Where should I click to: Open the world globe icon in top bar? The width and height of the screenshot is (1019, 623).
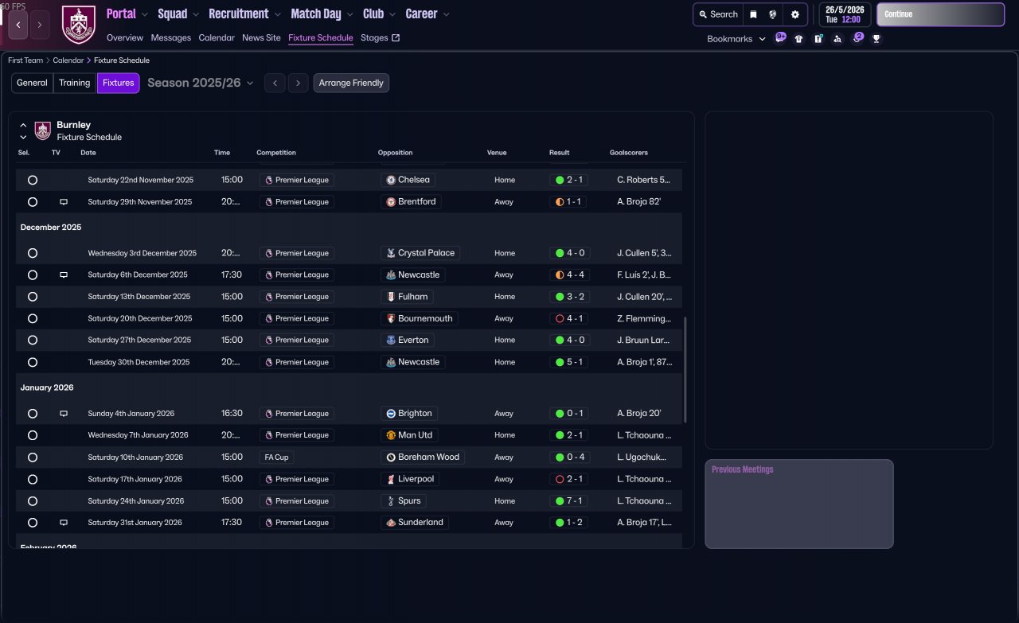click(773, 14)
